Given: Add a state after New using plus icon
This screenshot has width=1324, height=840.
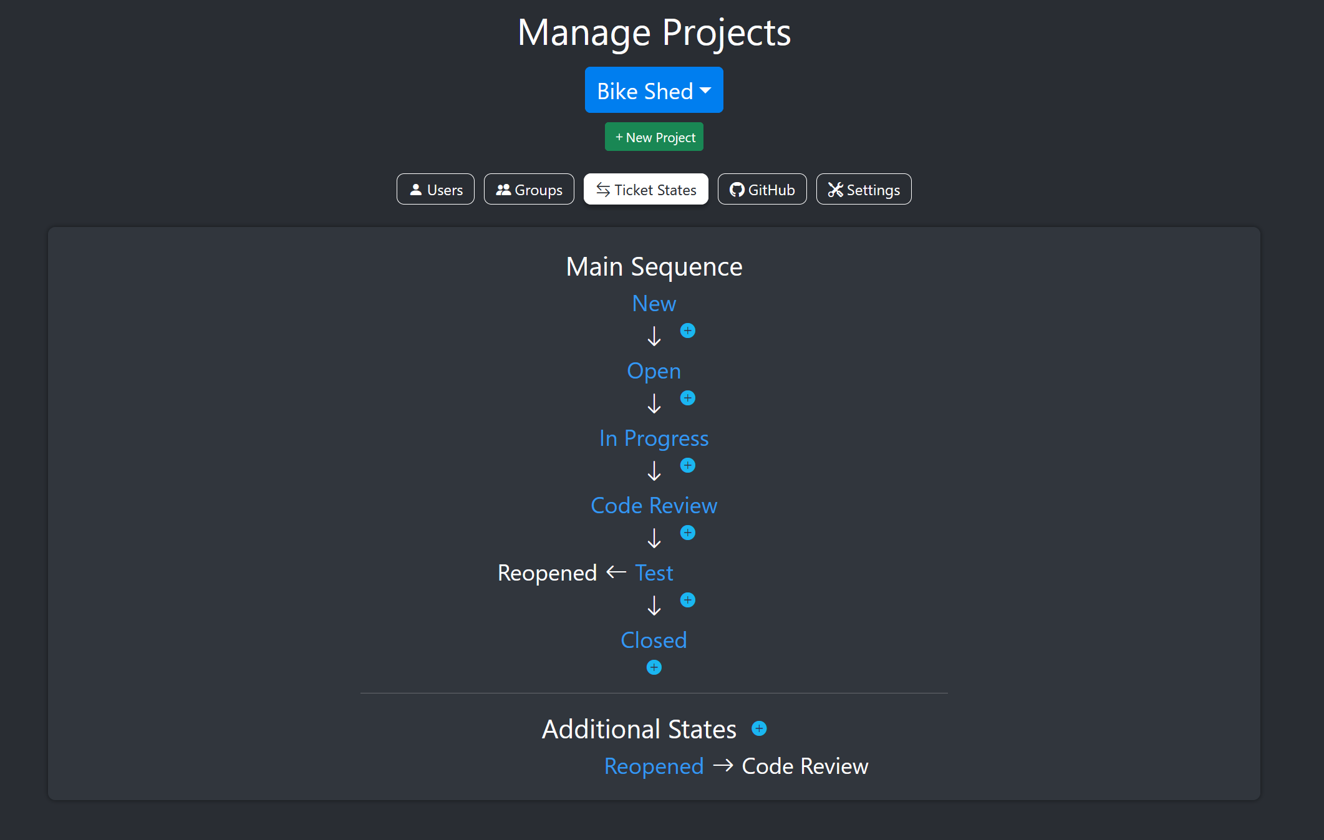Looking at the screenshot, I should pos(688,331).
